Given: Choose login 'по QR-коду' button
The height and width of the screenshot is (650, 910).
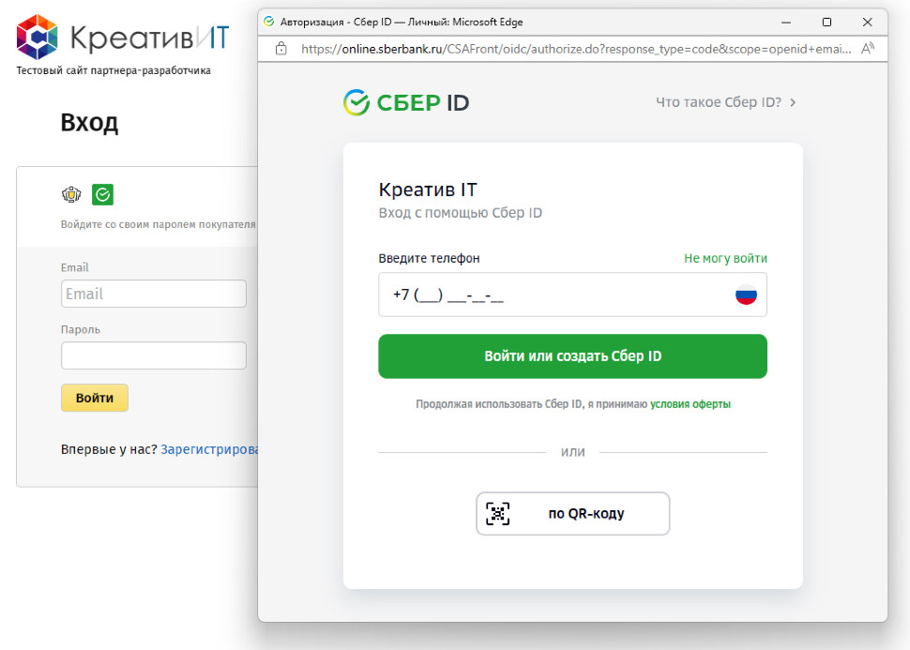Looking at the screenshot, I should pos(572,513).
